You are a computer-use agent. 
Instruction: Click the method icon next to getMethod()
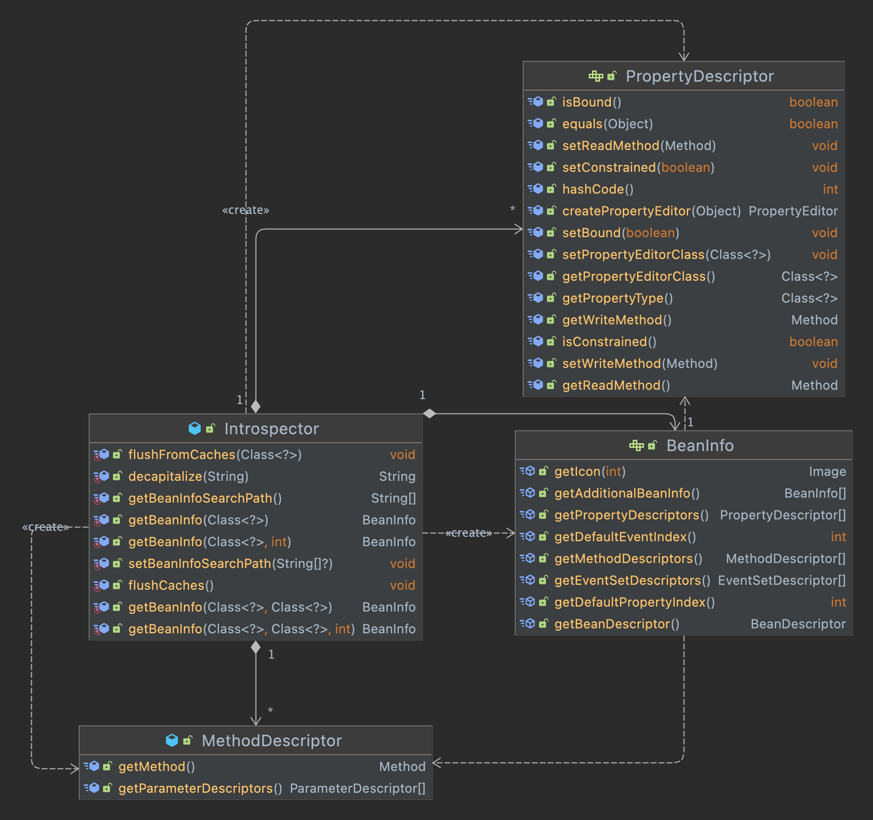pyautogui.click(x=93, y=766)
